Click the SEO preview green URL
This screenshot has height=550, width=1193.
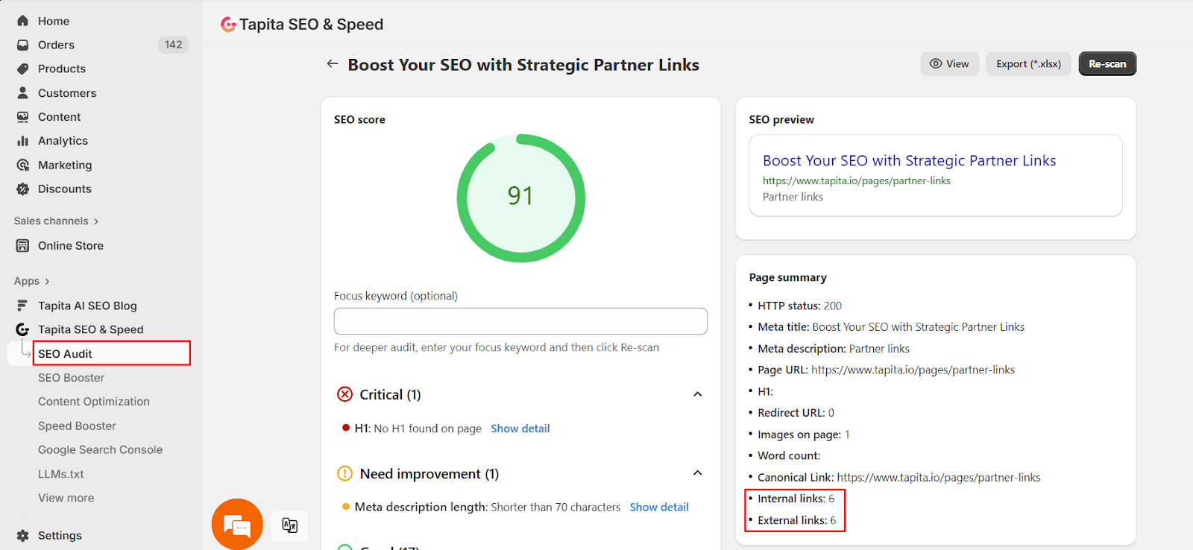coord(857,180)
